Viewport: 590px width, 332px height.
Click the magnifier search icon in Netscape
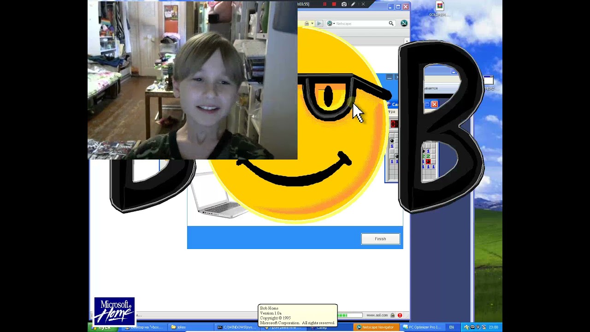click(391, 24)
